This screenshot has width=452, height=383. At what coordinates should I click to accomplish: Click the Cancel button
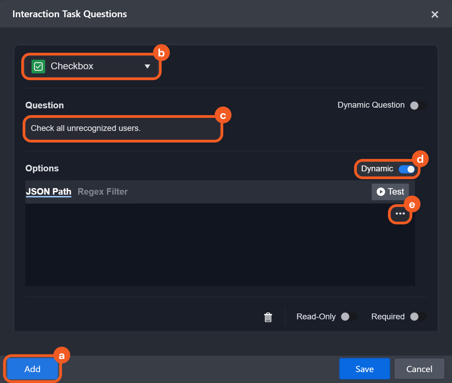point(419,369)
